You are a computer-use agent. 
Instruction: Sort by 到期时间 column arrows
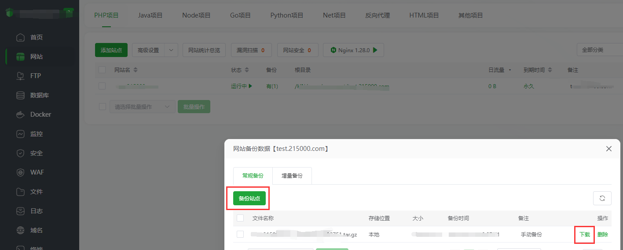550,70
